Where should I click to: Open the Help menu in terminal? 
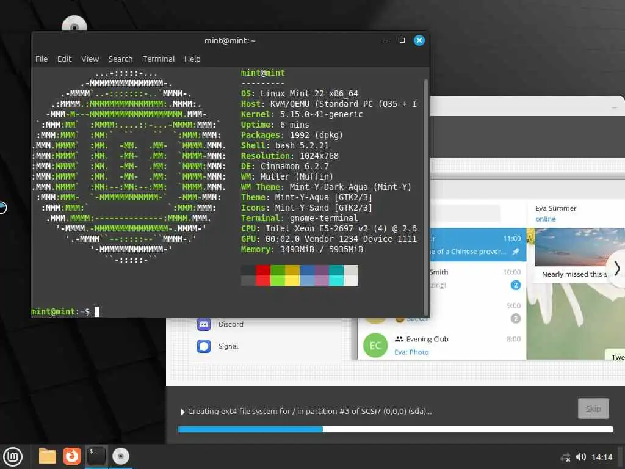pyautogui.click(x=192, y=59)
